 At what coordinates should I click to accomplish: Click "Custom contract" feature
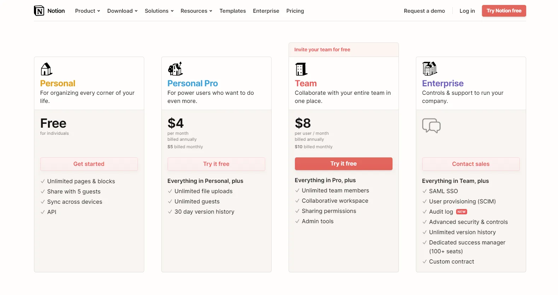coord(452,262)
